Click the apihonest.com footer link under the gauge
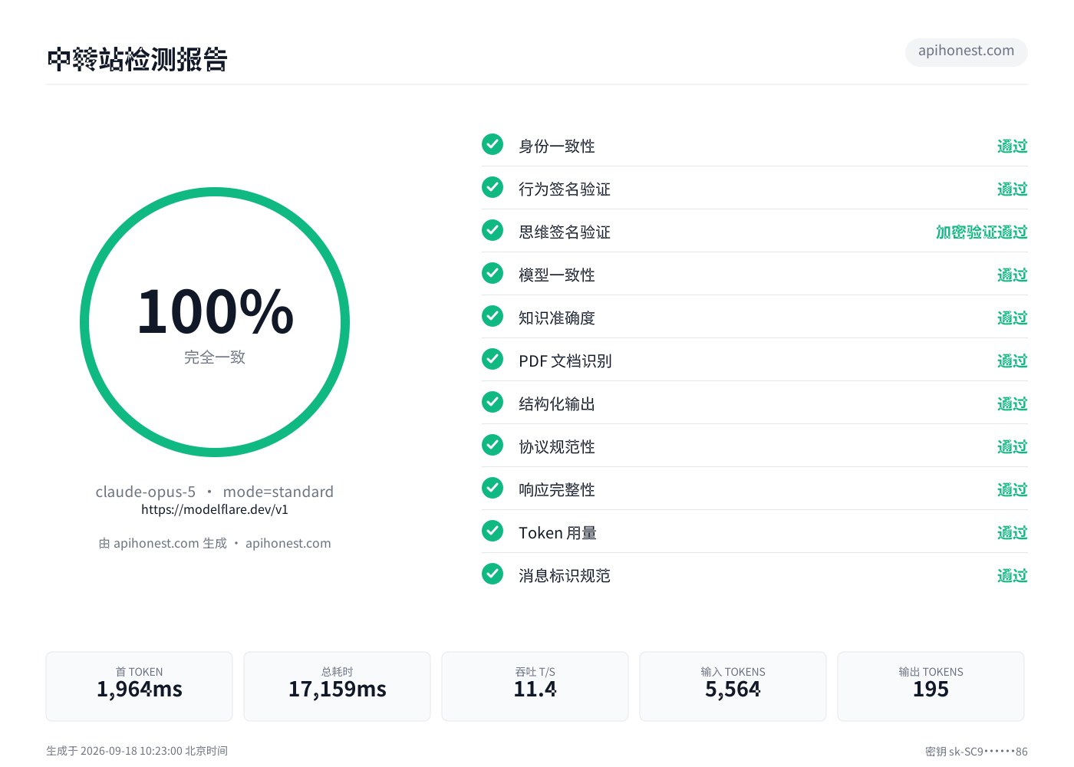 [288, 543]
